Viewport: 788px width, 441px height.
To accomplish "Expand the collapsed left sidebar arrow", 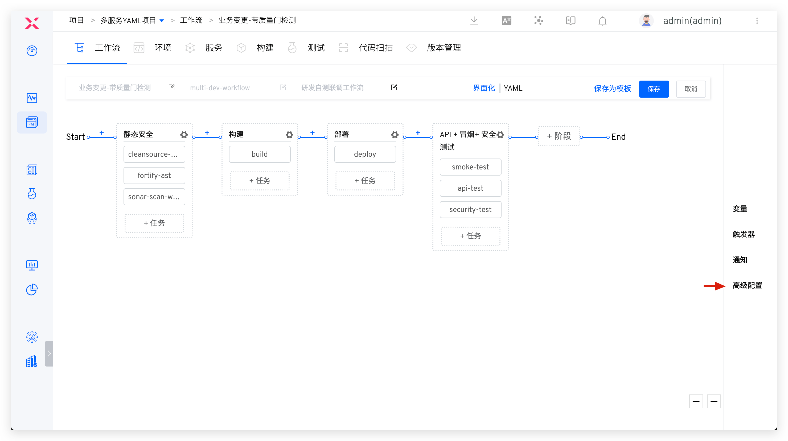I will [x=49, y=353].
